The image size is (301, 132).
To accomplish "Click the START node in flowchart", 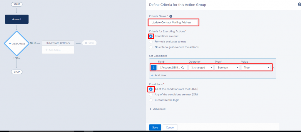I will (x=17, y=4).
